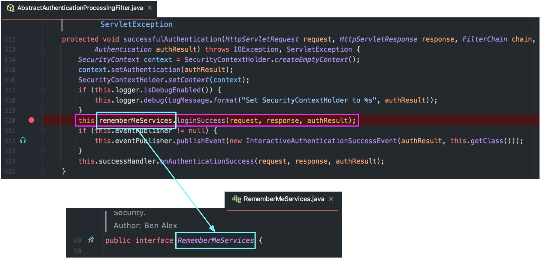Click HttpServletResponse parameter type on line 312
Viewport: 541px width, 259px height.
pos(378,39)
